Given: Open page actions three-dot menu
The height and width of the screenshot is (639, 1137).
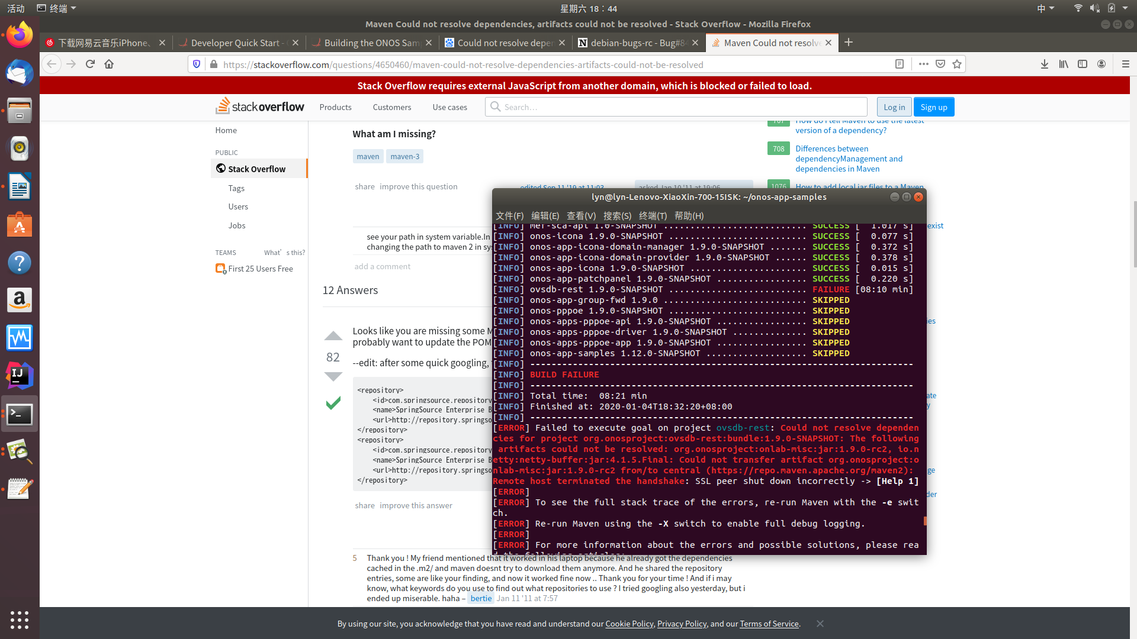Looking at the screenshot, I should [x=923, y=64].
